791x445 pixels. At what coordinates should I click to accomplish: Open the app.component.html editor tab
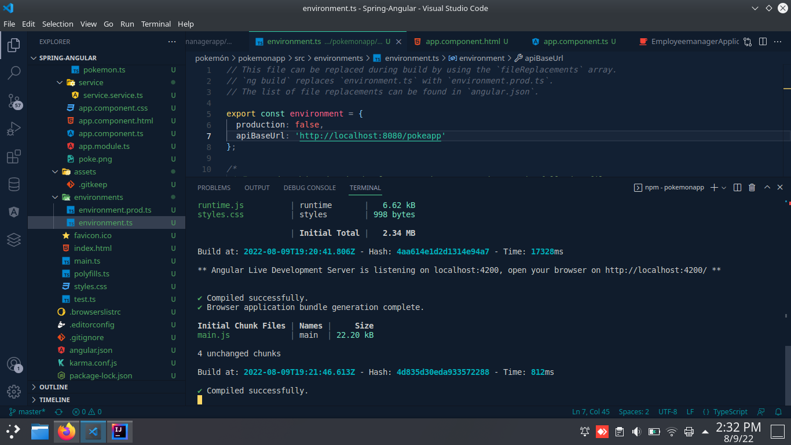click(460, 41)
